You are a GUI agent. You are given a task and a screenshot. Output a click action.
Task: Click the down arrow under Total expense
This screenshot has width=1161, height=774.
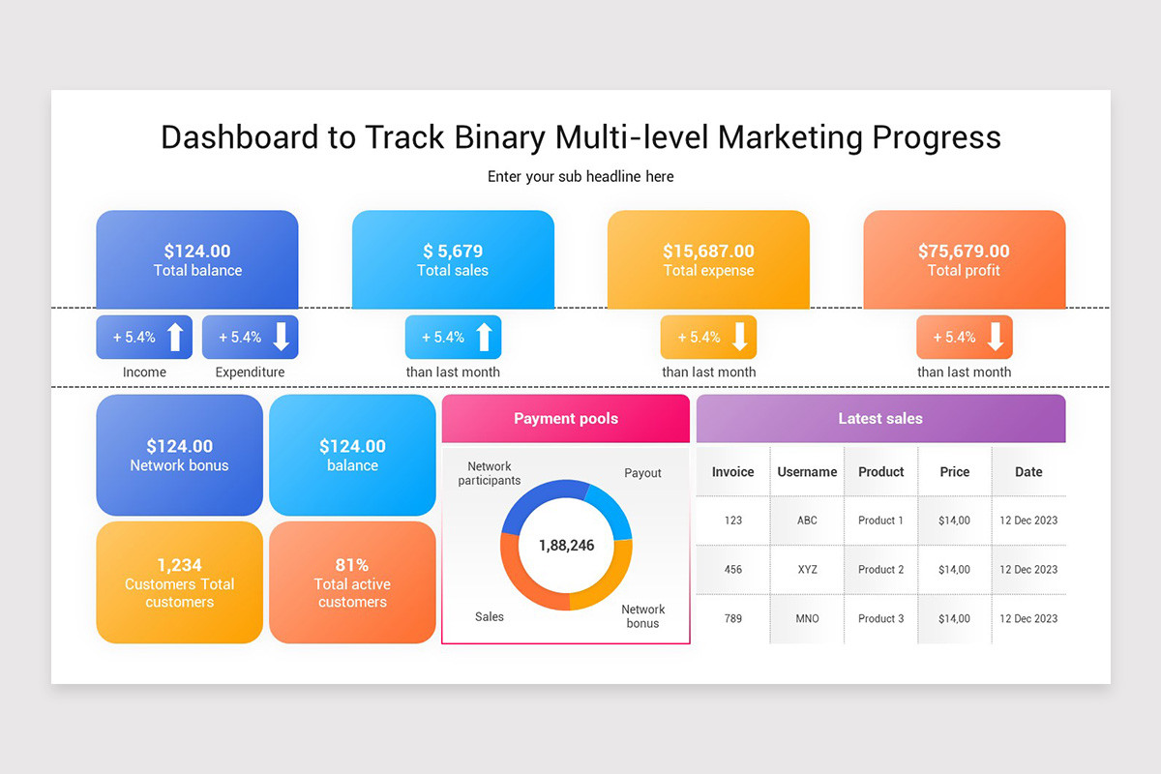[740, 337]
